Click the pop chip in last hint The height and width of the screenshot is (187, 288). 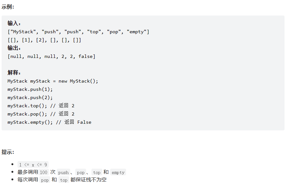[x=45, y=180]
